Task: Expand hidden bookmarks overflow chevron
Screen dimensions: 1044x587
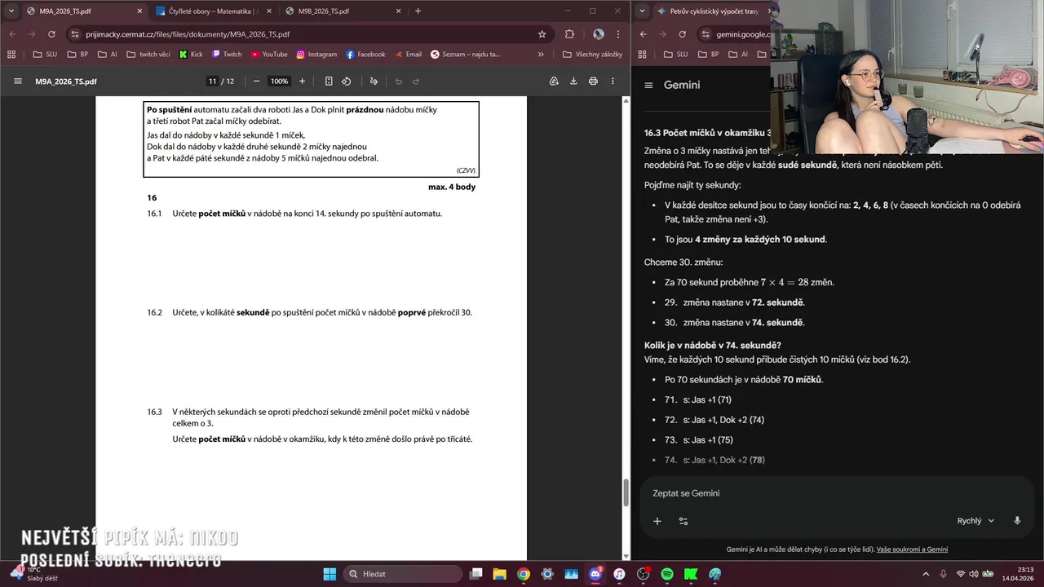Action: point(541,55)
